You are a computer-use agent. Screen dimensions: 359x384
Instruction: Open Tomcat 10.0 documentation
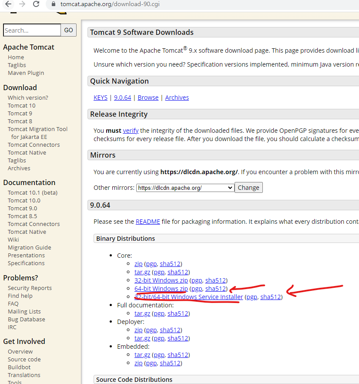[24, 201]
